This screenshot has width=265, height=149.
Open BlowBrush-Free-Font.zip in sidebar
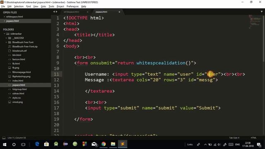(x=25, y=46)
